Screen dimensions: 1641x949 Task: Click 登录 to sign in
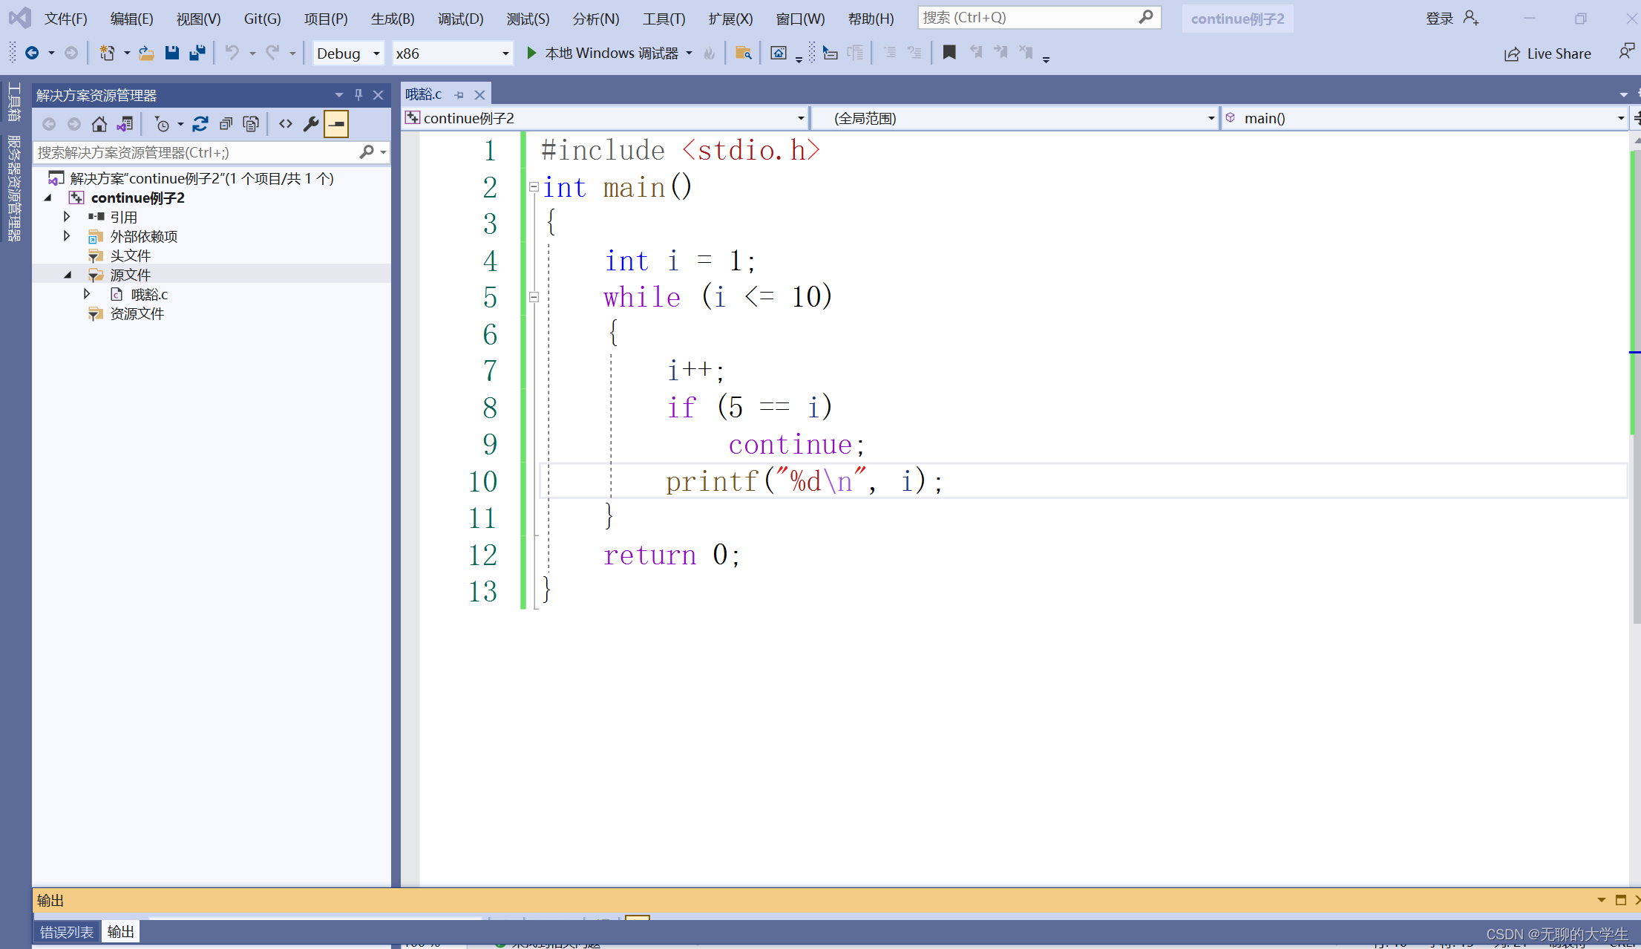coord(1439,19)
